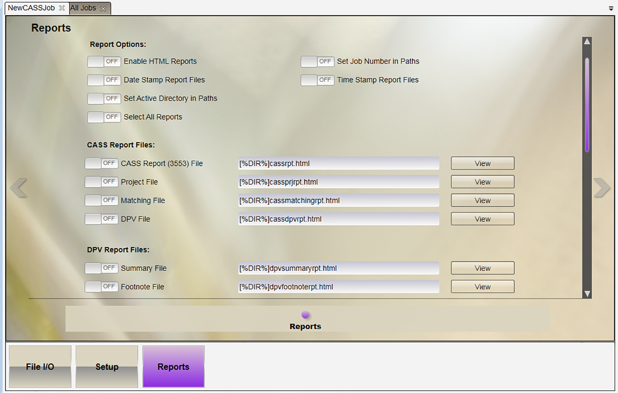Enable the DPV File report toggle
Screen dimensions: 618x393
(101, 219)
